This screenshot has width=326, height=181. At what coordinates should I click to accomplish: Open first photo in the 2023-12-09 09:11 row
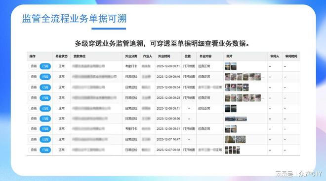[x=228, y=66]
